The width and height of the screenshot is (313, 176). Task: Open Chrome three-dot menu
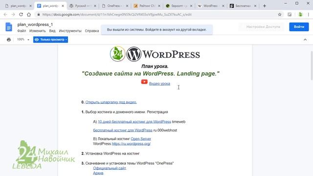coord(309,14)
